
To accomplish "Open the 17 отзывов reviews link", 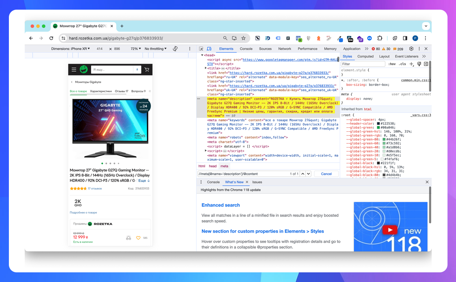I will [95, 189].
